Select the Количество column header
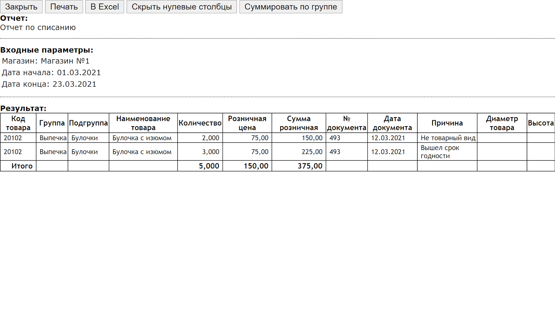Image resolution: width=555 pixels, height=312 pixels. click(200, 123)
